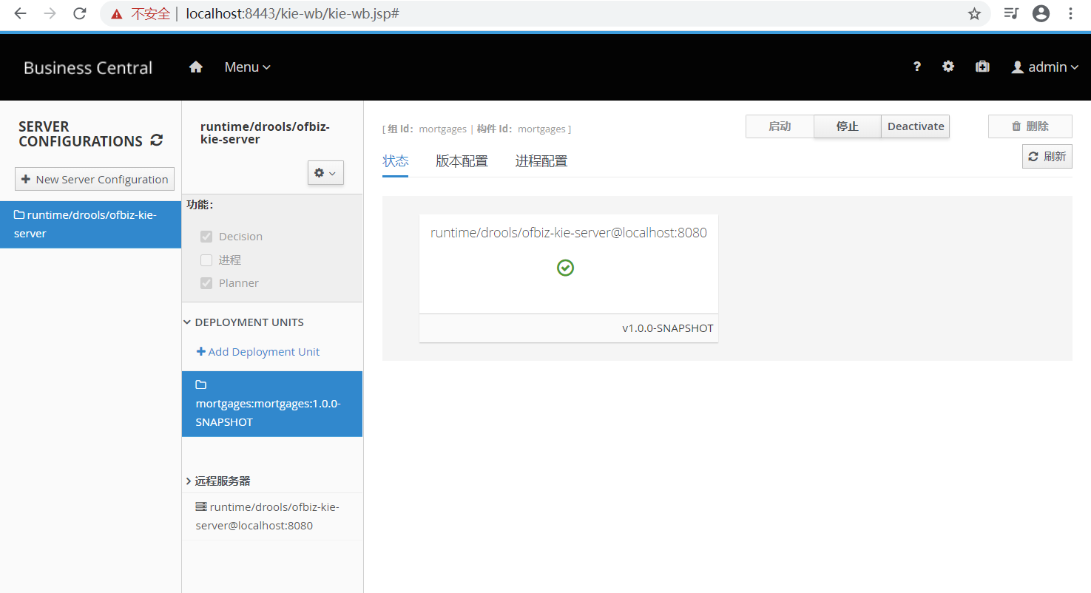Open the browser media control icon

coord(1011,13)
